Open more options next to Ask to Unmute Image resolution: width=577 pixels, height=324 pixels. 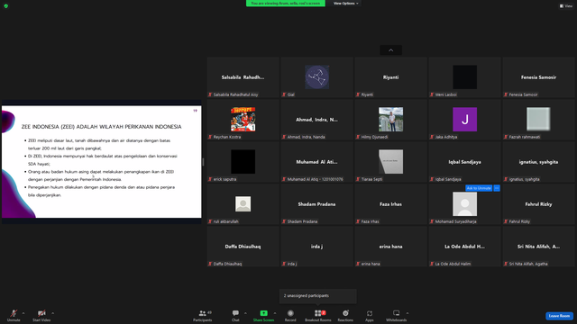click(497, 188)
